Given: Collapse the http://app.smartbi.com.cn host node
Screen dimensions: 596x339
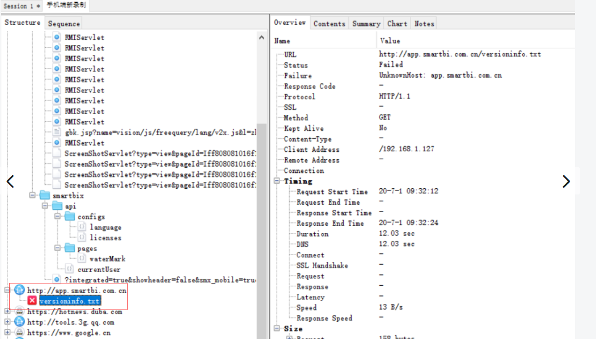Looking at the screenshot, I should (7, 290).
